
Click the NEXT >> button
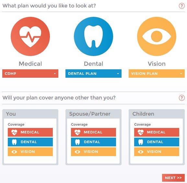pos(173,178)
